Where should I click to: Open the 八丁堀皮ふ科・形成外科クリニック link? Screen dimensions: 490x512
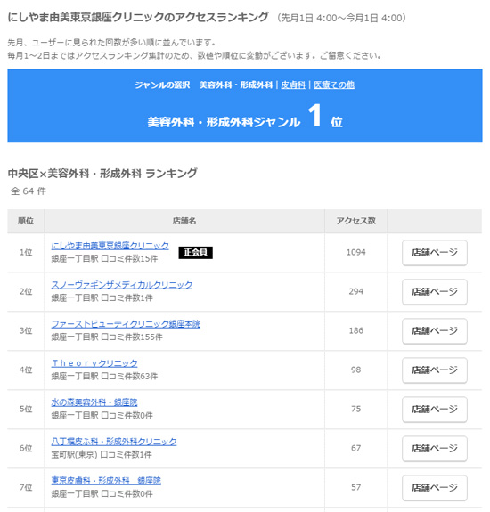click(114, 442)
